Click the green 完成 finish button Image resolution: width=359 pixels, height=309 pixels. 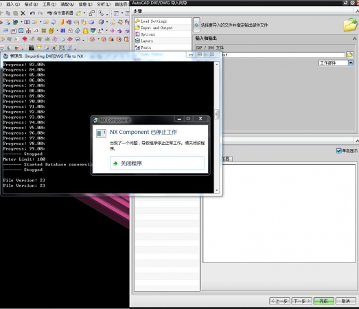click(324, 301)
